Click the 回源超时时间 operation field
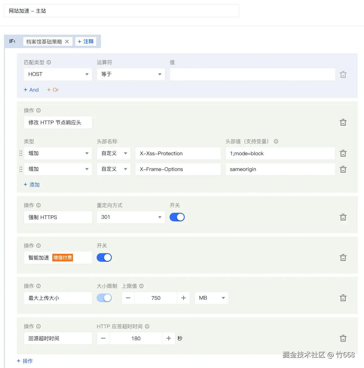The height and width of the screenshot is (368, 364). tap(58, 338)
